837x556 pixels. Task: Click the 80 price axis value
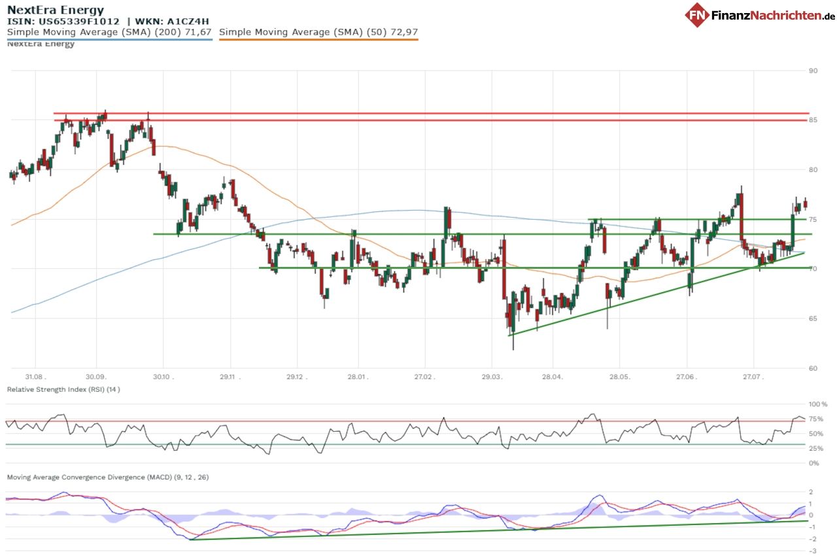813,169
